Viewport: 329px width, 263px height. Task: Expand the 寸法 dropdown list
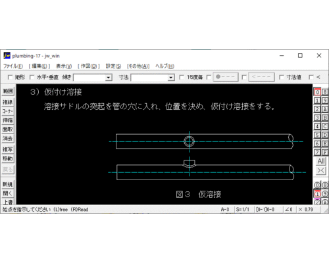171,78
